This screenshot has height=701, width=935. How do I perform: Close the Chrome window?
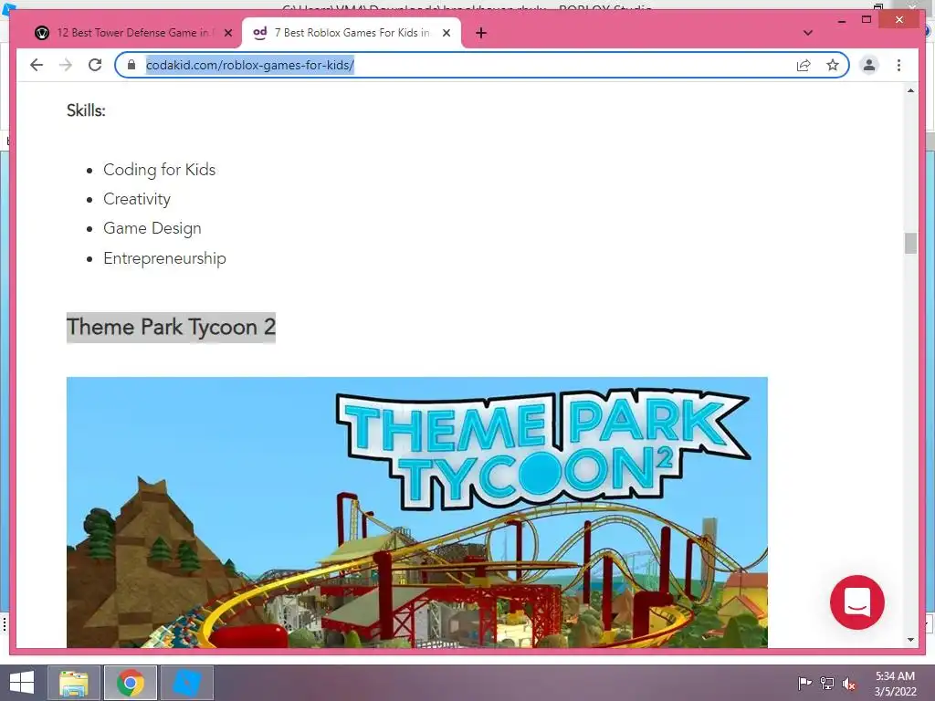(899, 20)
